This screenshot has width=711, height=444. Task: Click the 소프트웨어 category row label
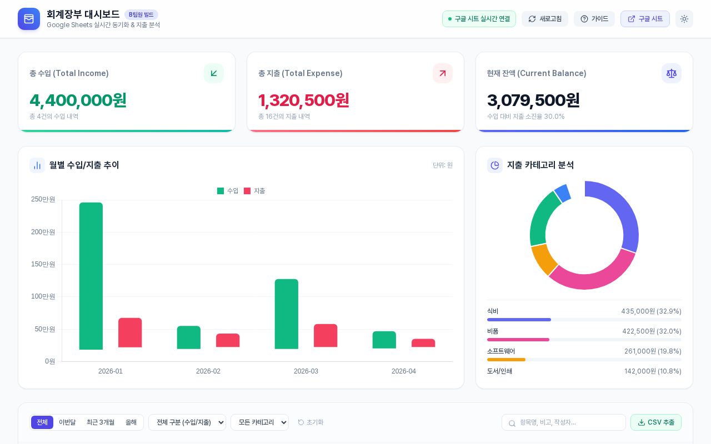(501, 351)
